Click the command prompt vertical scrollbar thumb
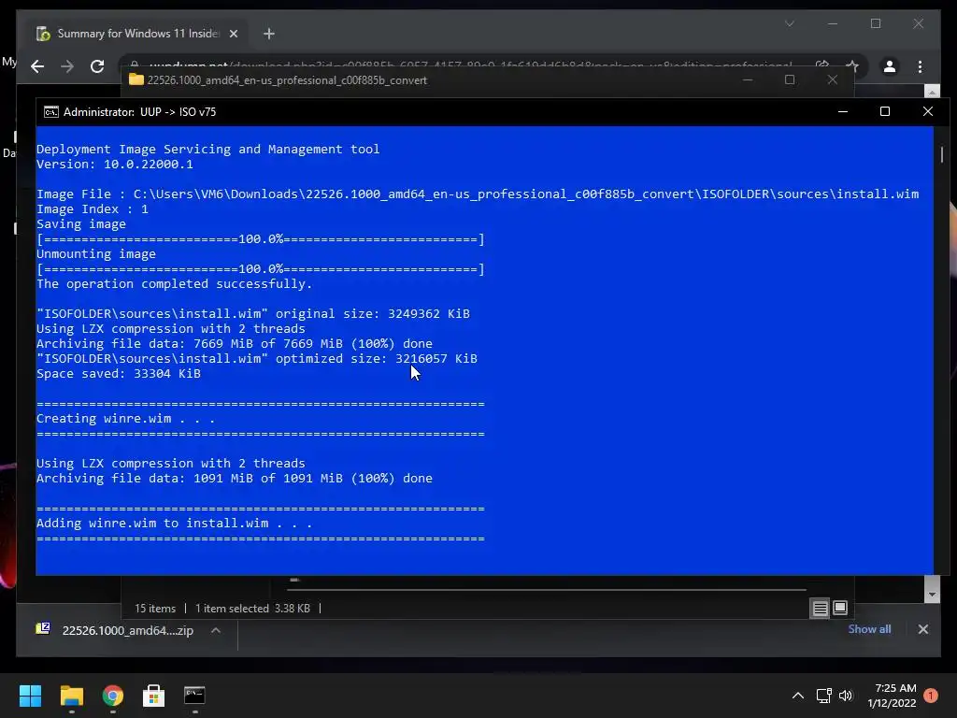The width and height of the screenshot is (957, 718). coord(942,154)
